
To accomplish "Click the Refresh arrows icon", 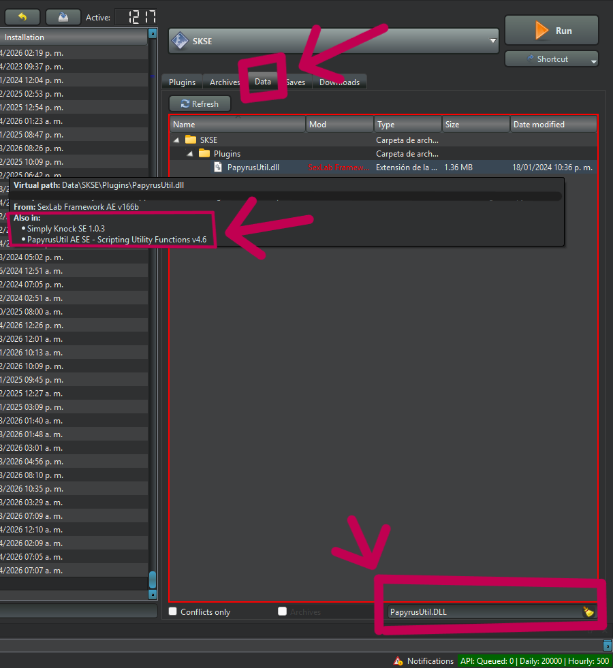I will [185, 104].
